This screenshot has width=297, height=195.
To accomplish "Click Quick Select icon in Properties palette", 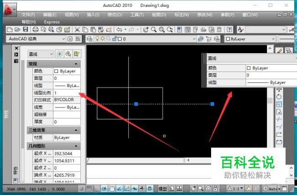I will [76, 54].
